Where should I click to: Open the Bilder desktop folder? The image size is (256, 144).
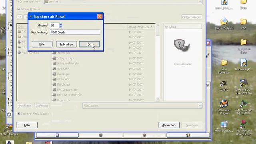click(244, 4)
